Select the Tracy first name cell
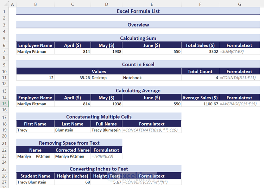The width and height of the screenshot is (264, 188). pyautogui.click(x=35, y=130)
